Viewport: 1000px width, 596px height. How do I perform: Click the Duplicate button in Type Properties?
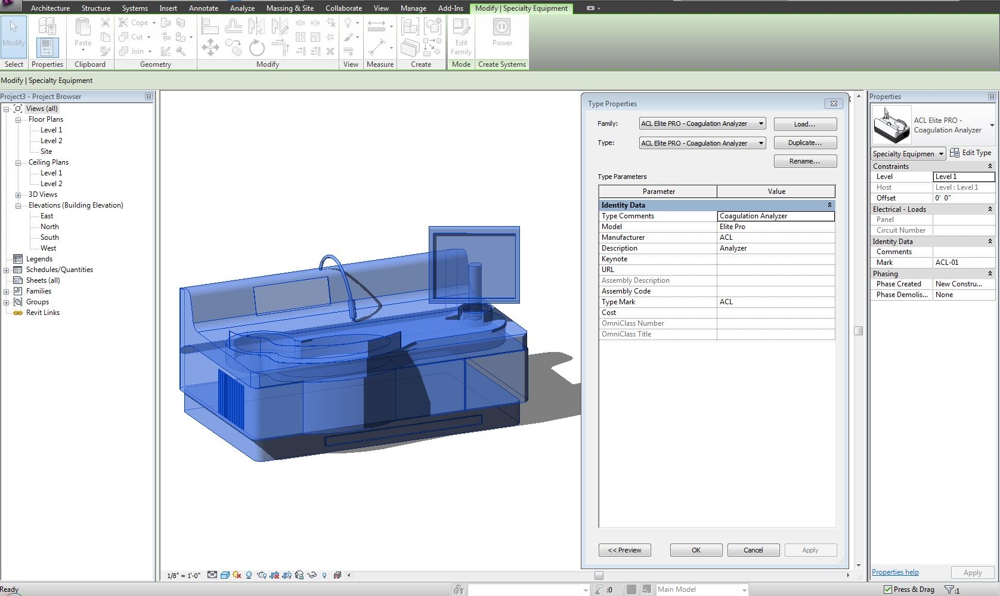tap(805, 143)
